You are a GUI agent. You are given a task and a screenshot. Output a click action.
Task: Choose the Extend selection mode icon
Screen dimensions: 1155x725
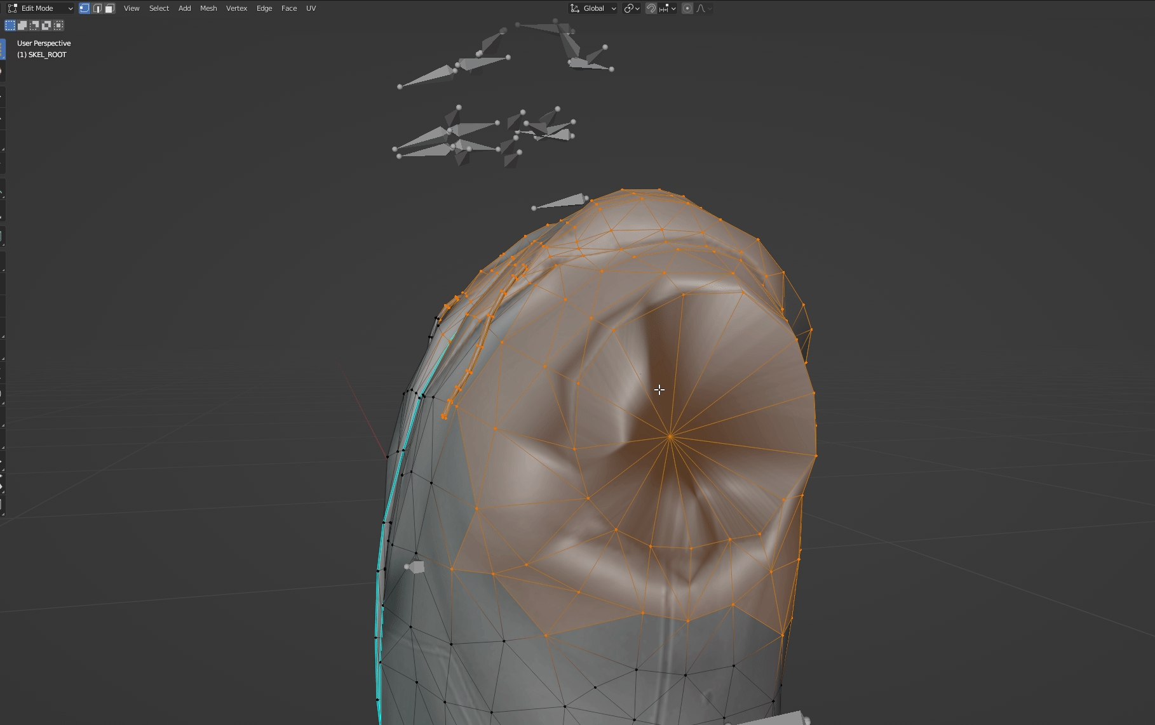click(22, 25)
